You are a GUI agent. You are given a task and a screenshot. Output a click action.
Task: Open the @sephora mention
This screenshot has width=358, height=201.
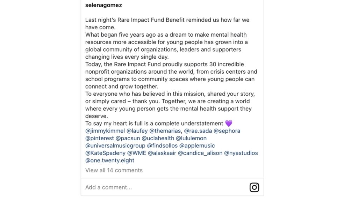click(x=227, y=131)
